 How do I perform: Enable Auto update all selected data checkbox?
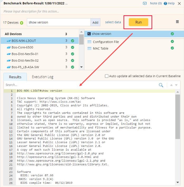coord(107,76)
